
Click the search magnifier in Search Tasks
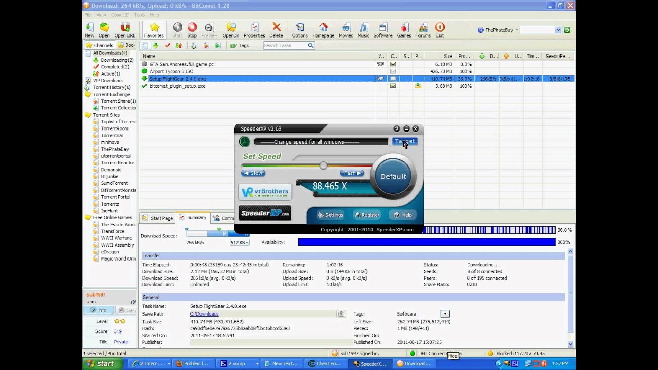310,45
